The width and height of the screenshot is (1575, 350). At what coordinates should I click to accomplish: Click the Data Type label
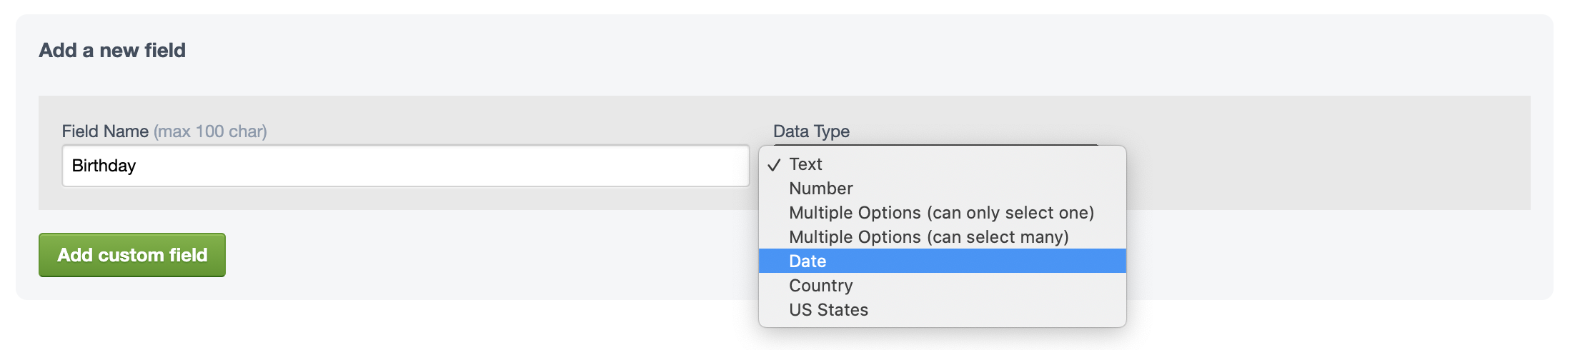coord(811,131)
